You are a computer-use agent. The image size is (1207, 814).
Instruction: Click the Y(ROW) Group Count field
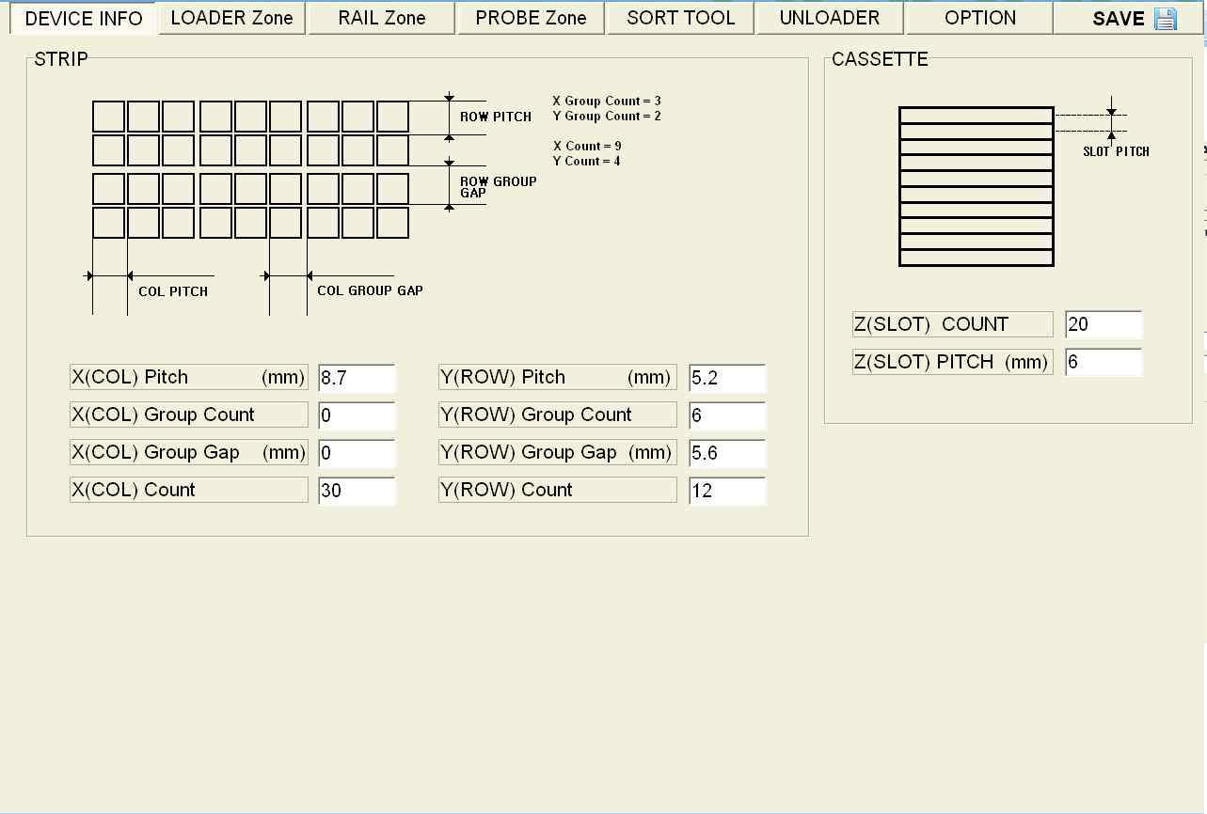coord(727,415)
